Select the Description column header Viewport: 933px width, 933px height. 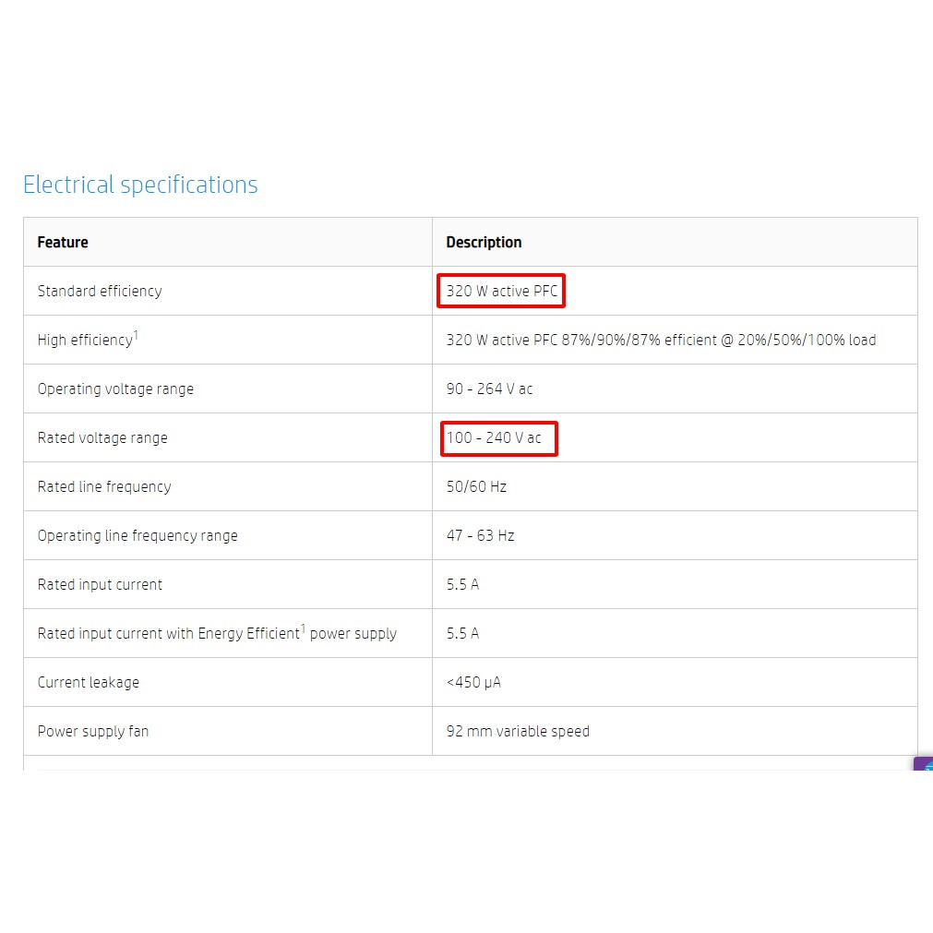click(484, 243)
